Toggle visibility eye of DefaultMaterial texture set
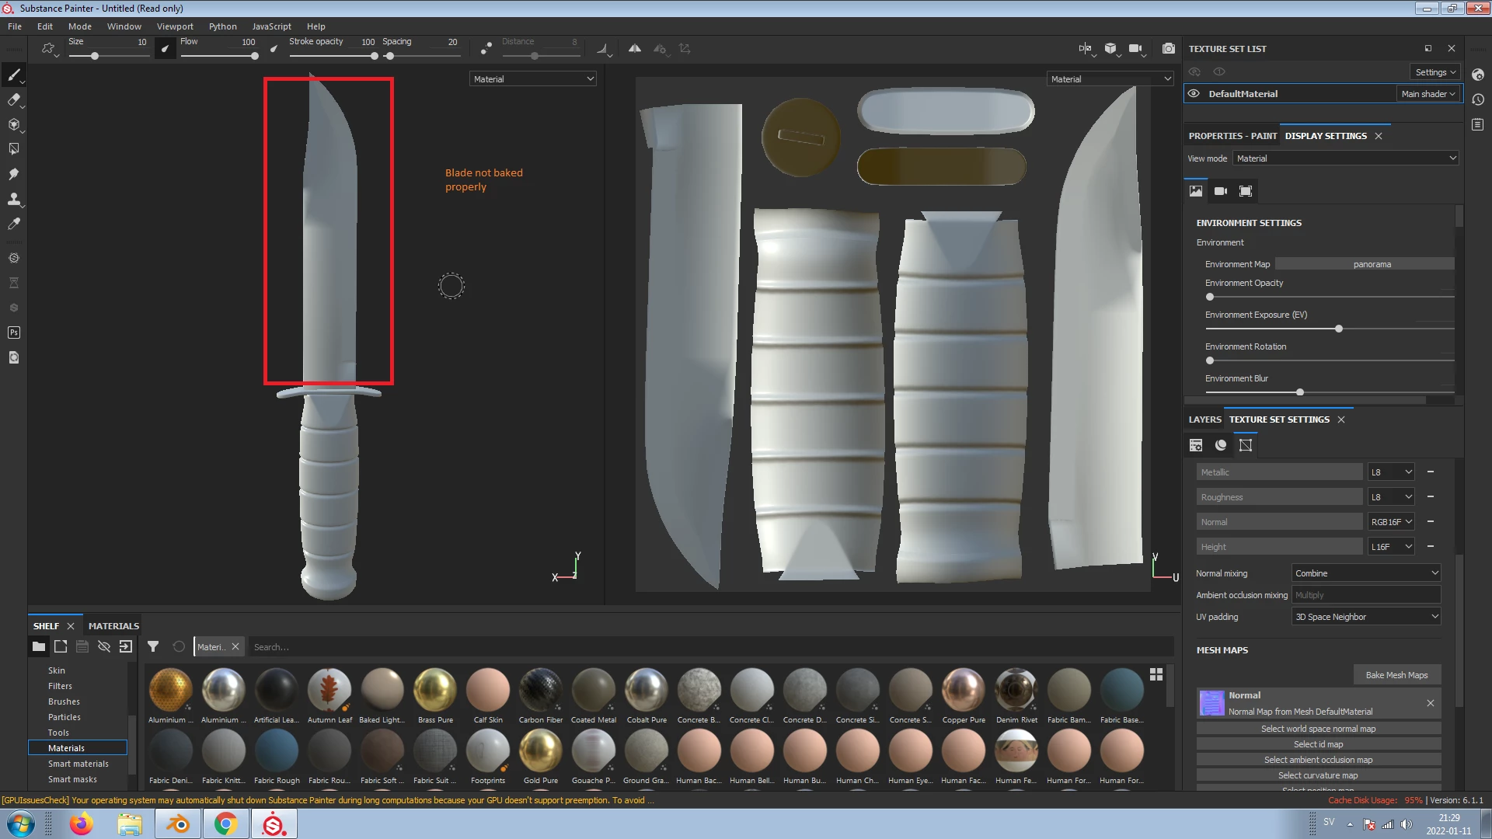 tap(1194, 93)
